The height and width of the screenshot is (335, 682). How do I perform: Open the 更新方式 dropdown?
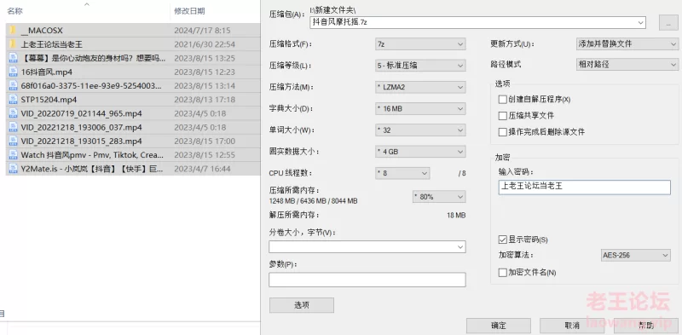[x=627, y=44]
